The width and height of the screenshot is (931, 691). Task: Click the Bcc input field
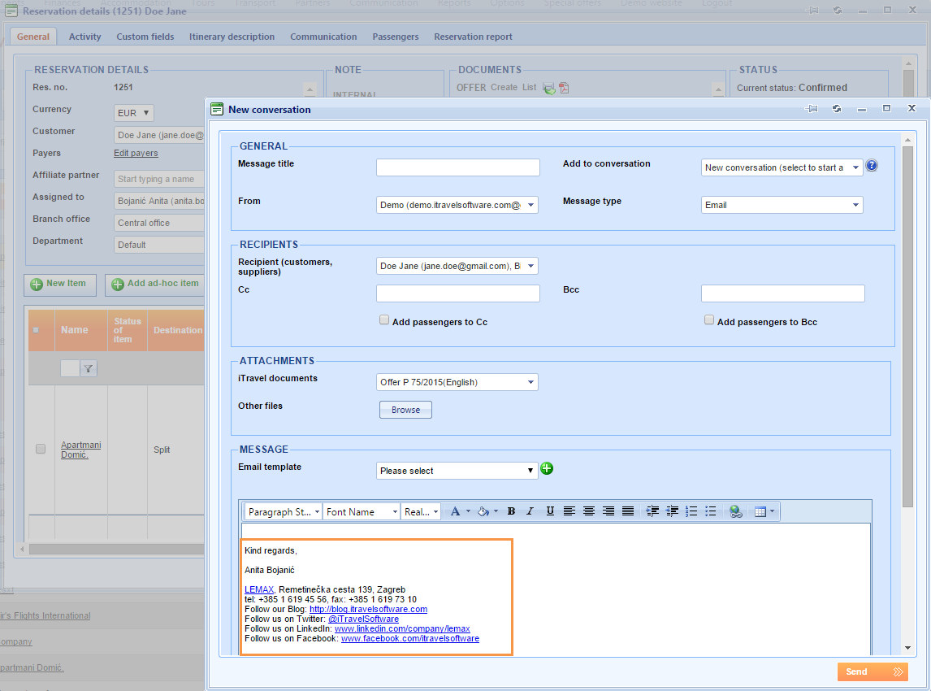coord(782,293)
